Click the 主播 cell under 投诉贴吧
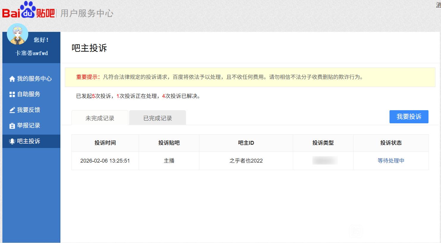The image size is (441, 243). 169,161
